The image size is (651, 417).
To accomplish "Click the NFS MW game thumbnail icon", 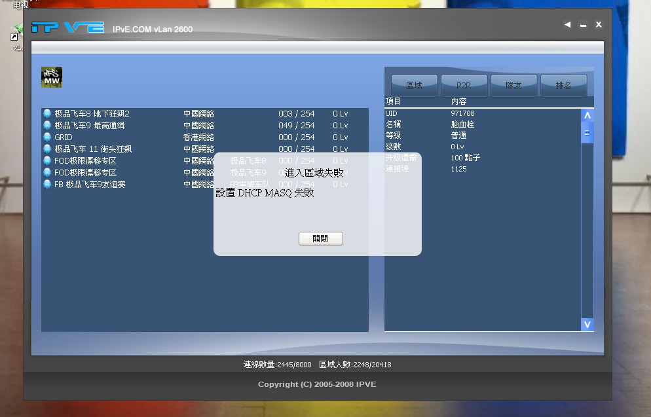I will pos(51,77).
